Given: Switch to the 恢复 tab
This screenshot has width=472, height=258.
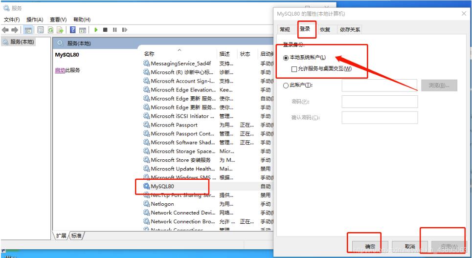Looking at the screenshot, I should pos(325,30).
